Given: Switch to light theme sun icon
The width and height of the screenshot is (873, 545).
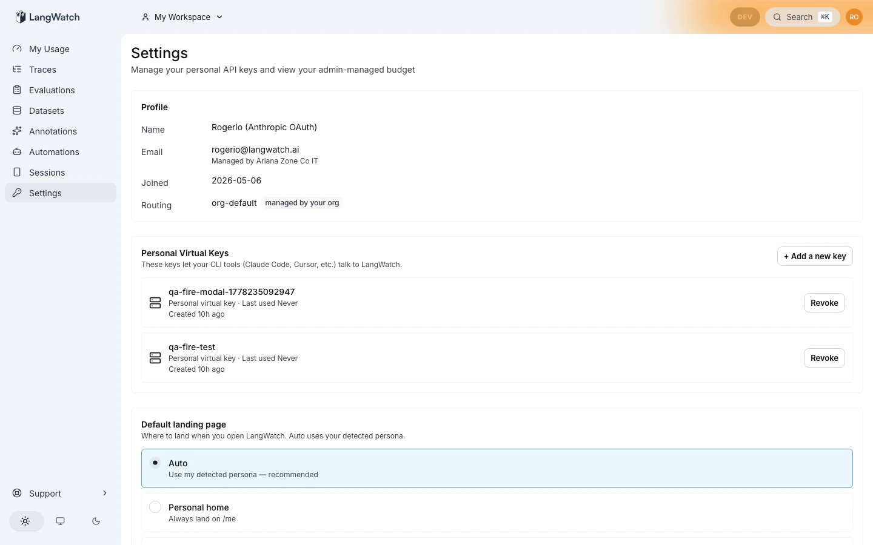Looking at the screenshot, I should pyautogui.click(x=25, y=521).
